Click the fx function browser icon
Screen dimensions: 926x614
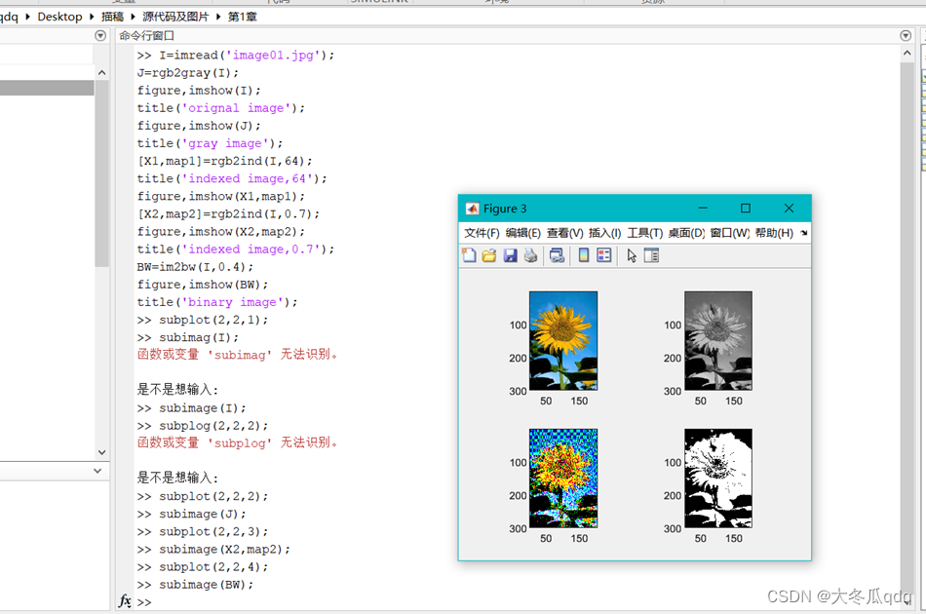[125, 601]
